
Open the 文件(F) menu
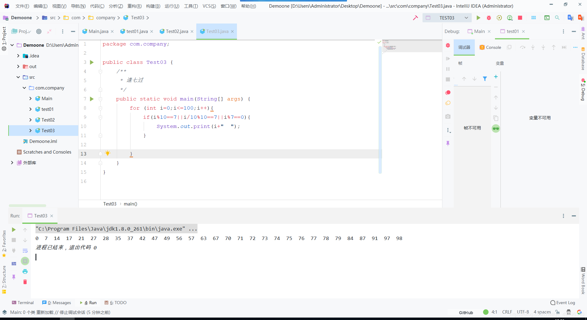[22, 6]
